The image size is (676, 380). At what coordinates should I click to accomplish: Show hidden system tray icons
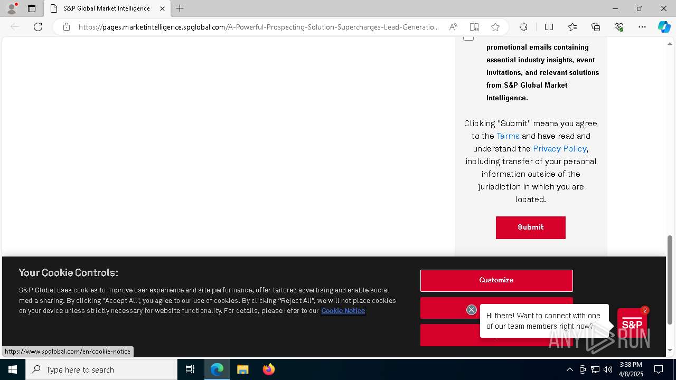[569, 369]
